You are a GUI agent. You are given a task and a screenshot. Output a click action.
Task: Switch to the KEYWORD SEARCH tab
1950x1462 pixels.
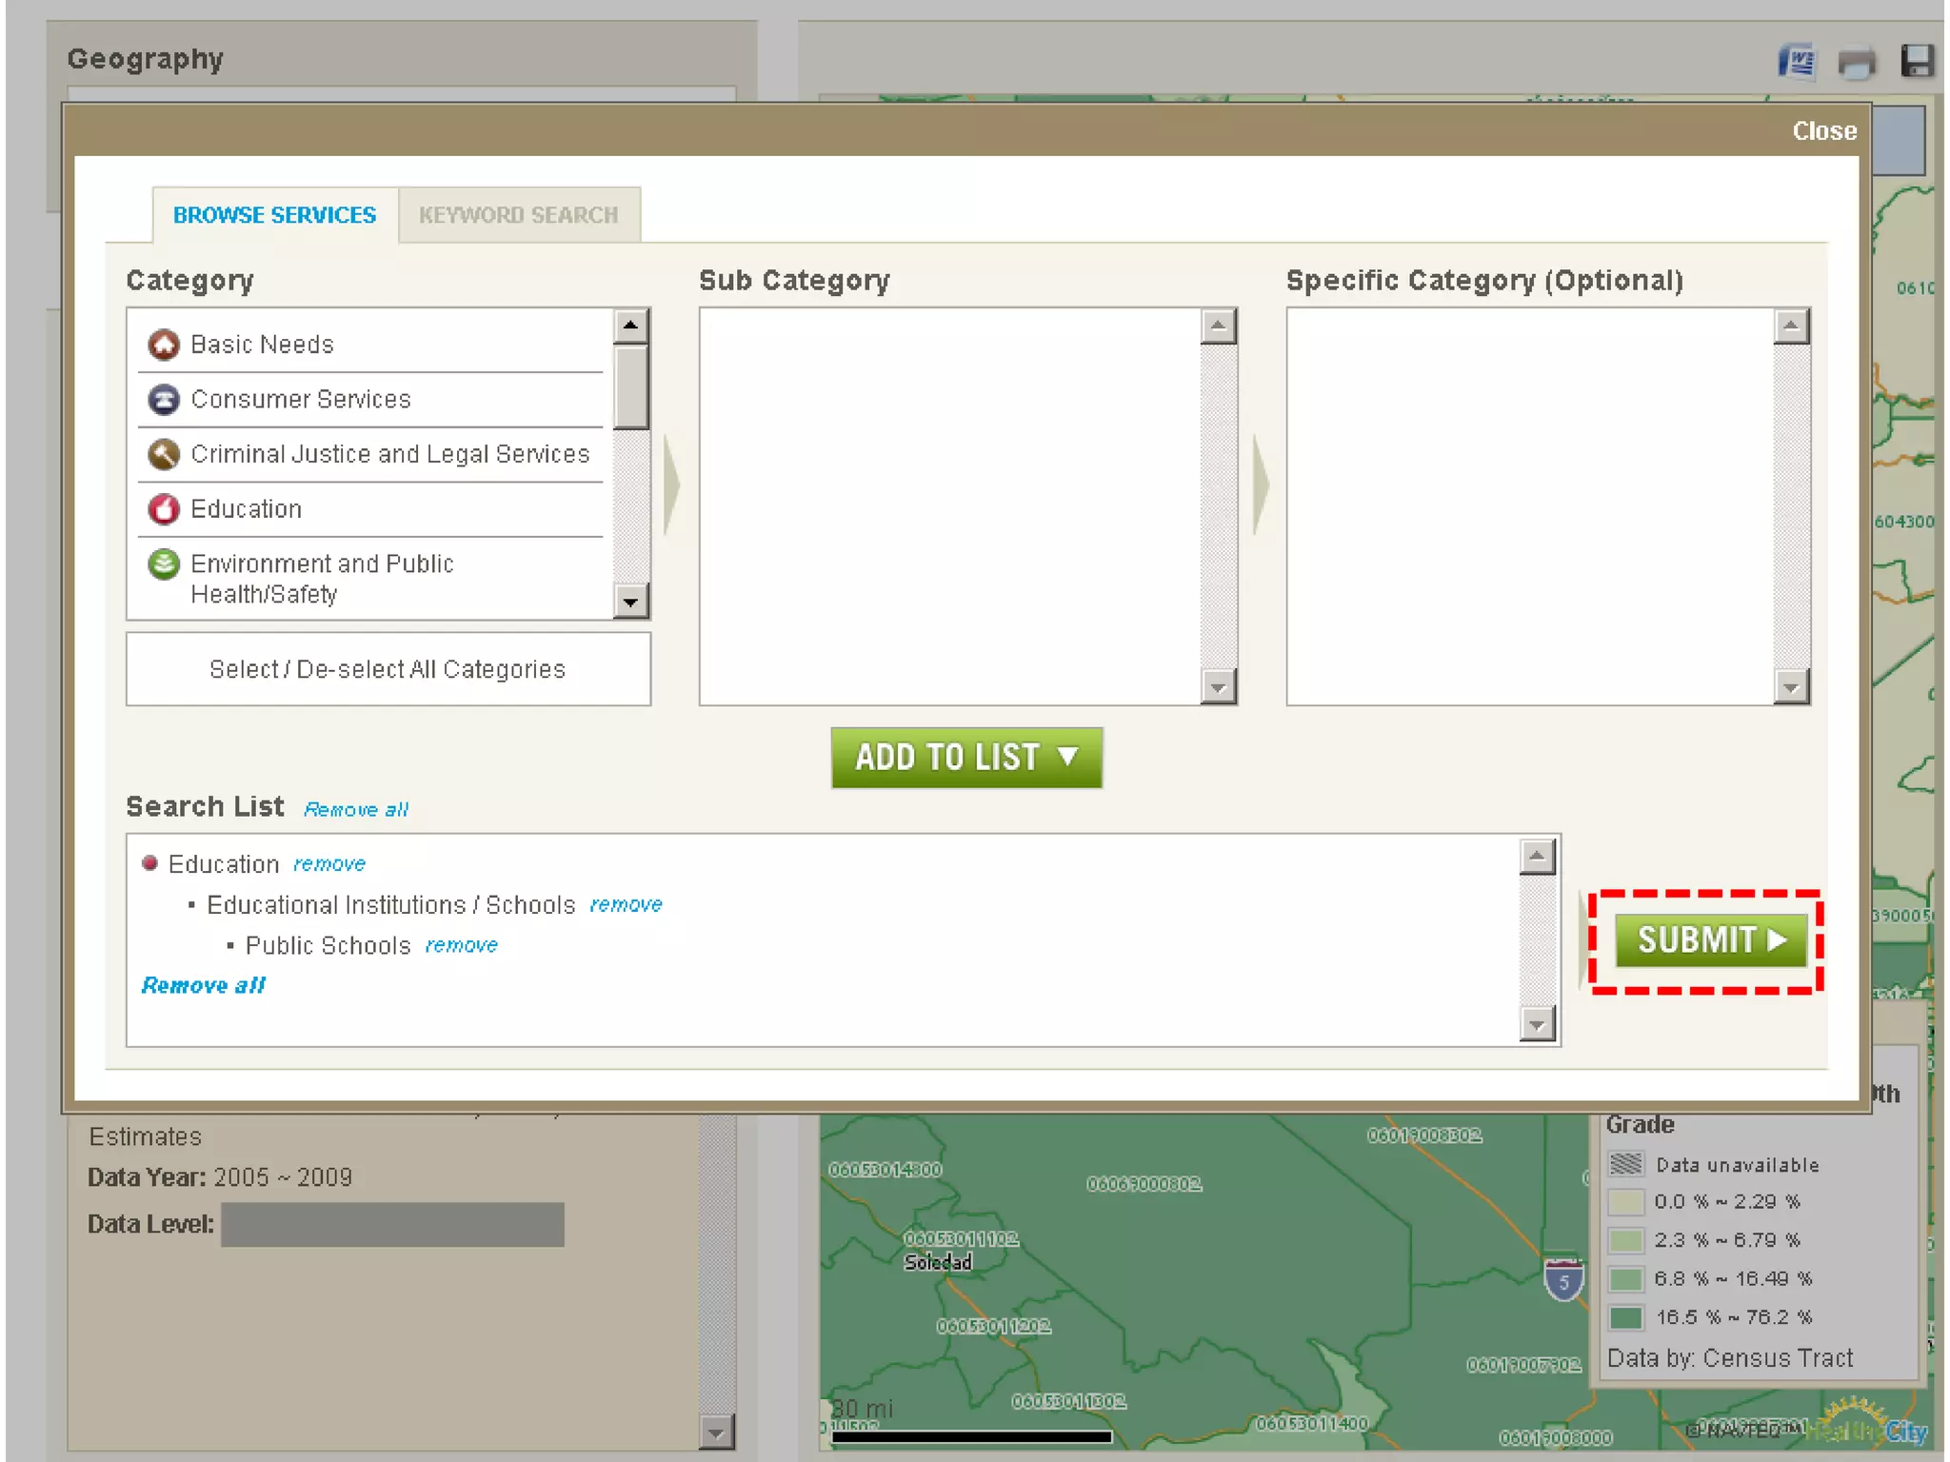pyautogui.click(x=519, y=215)
